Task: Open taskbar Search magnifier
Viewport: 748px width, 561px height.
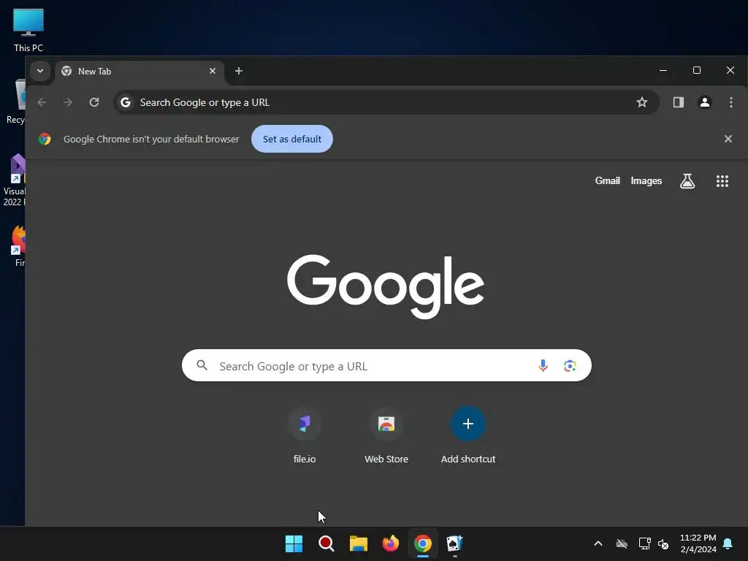Action: (x=327, y=543)
